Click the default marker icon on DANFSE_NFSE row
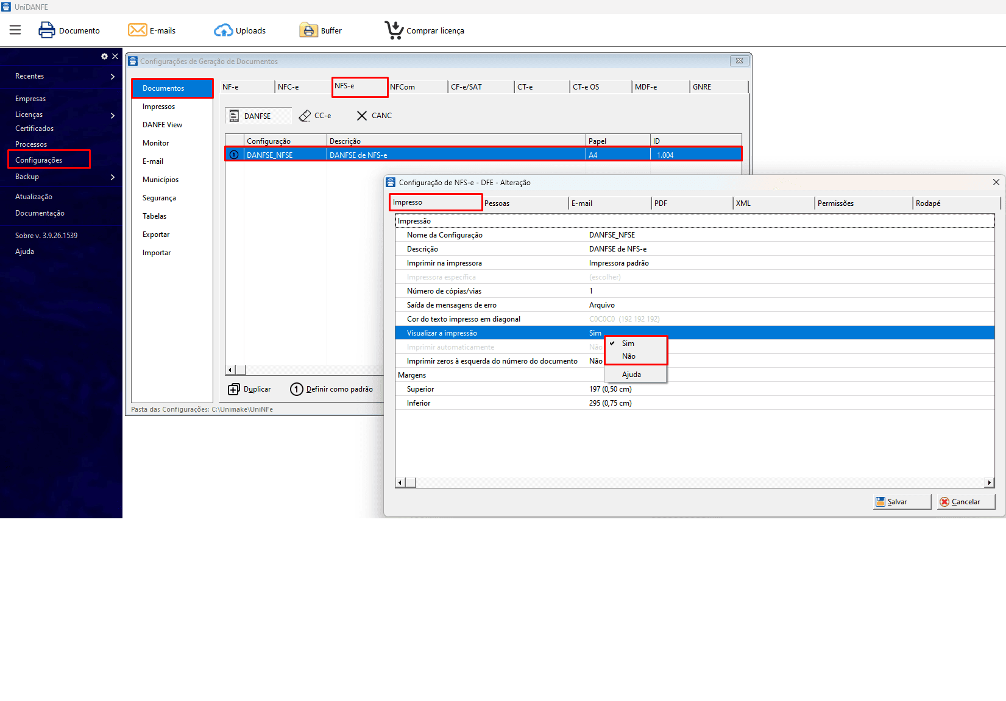This screenshot has width=1006, height=701. pos(234,155)
